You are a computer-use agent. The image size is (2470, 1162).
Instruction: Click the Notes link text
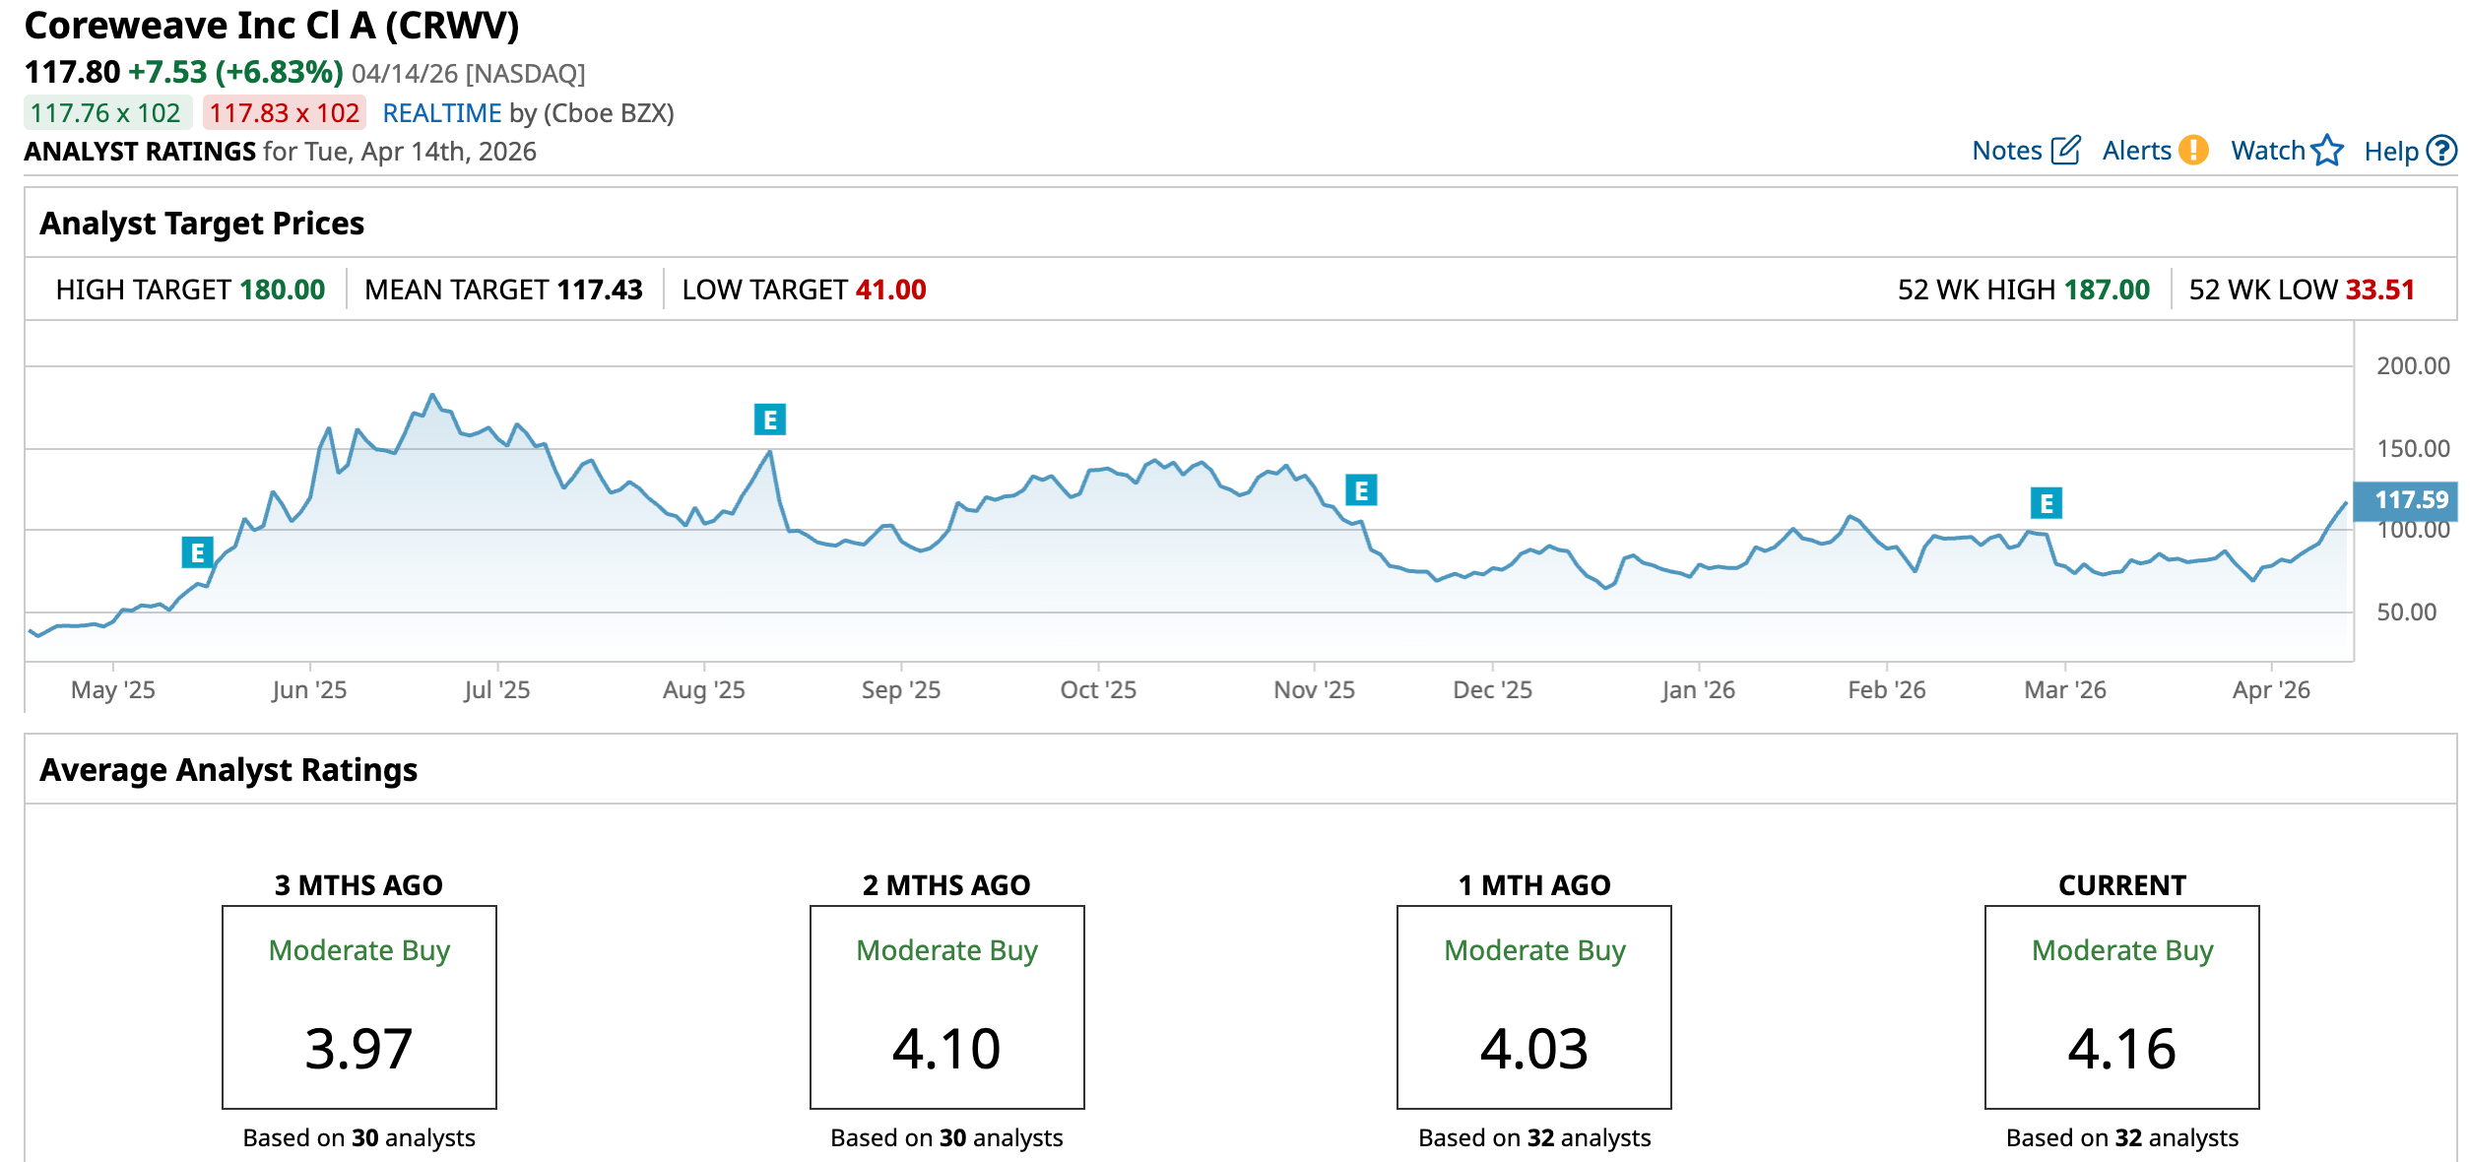[2006, 151]
